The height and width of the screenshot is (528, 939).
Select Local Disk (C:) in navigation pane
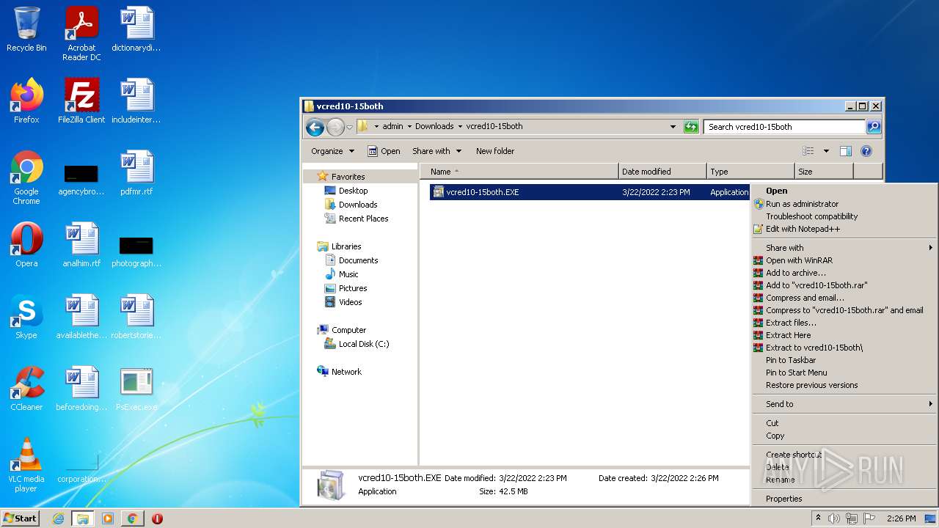click(x=363, y=344)
